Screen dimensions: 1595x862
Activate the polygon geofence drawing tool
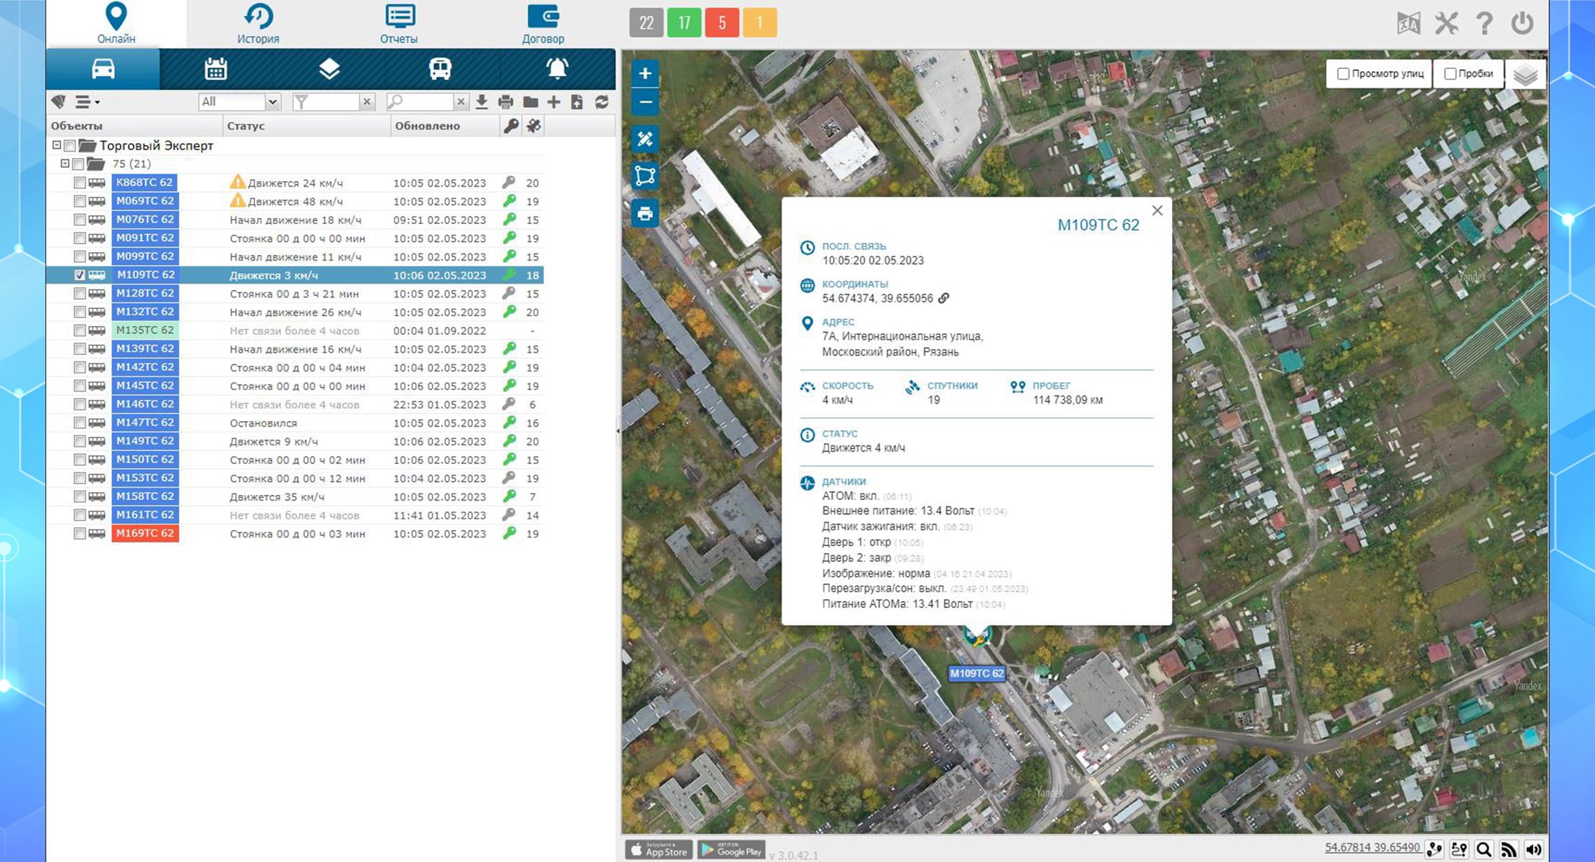click(x=645, y=175)
